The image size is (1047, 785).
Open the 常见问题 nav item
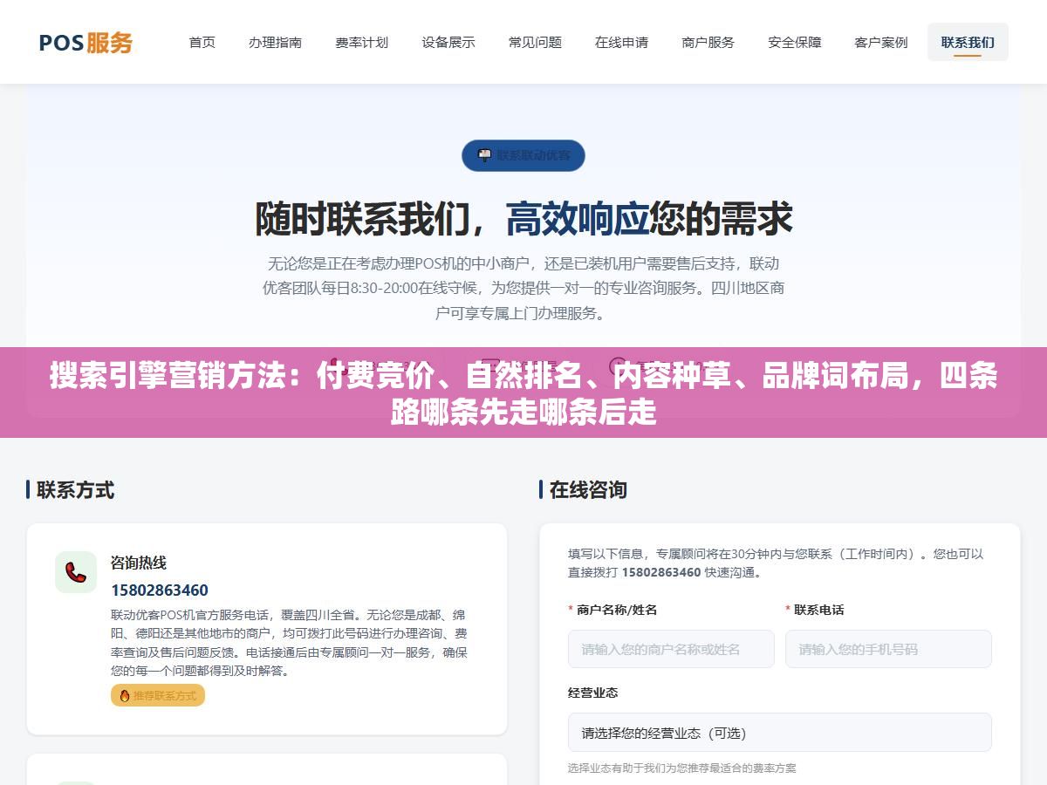click(535, 42)
